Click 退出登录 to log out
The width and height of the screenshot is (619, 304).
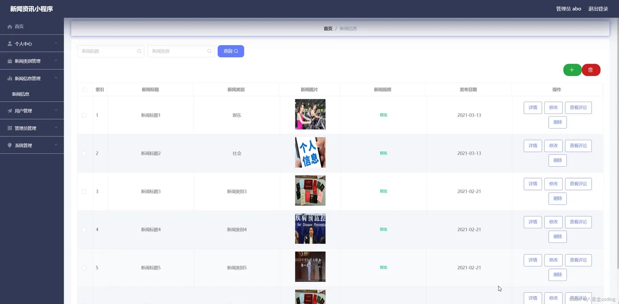click(x=598, y=9)
